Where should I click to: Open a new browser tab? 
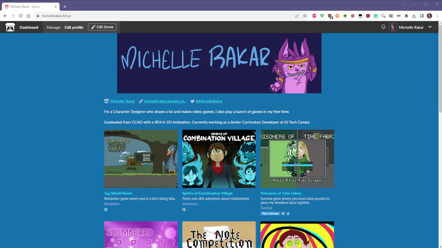(64, 6)
